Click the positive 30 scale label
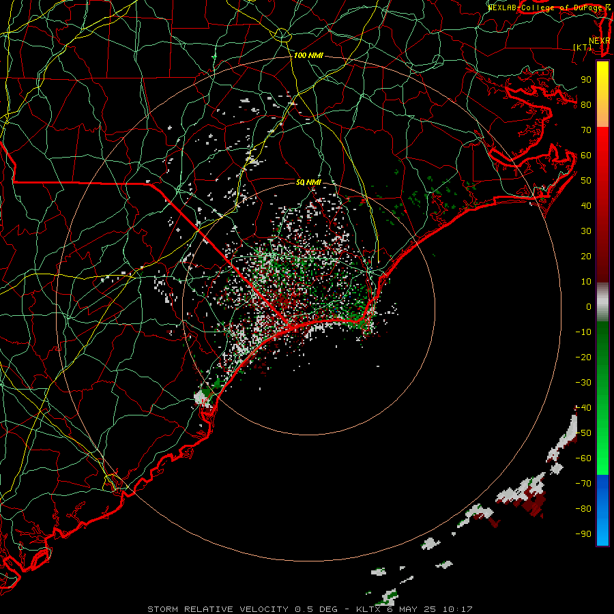Viewport: 614px width, 614px height. pyautogui.click(x=586, y=231)
